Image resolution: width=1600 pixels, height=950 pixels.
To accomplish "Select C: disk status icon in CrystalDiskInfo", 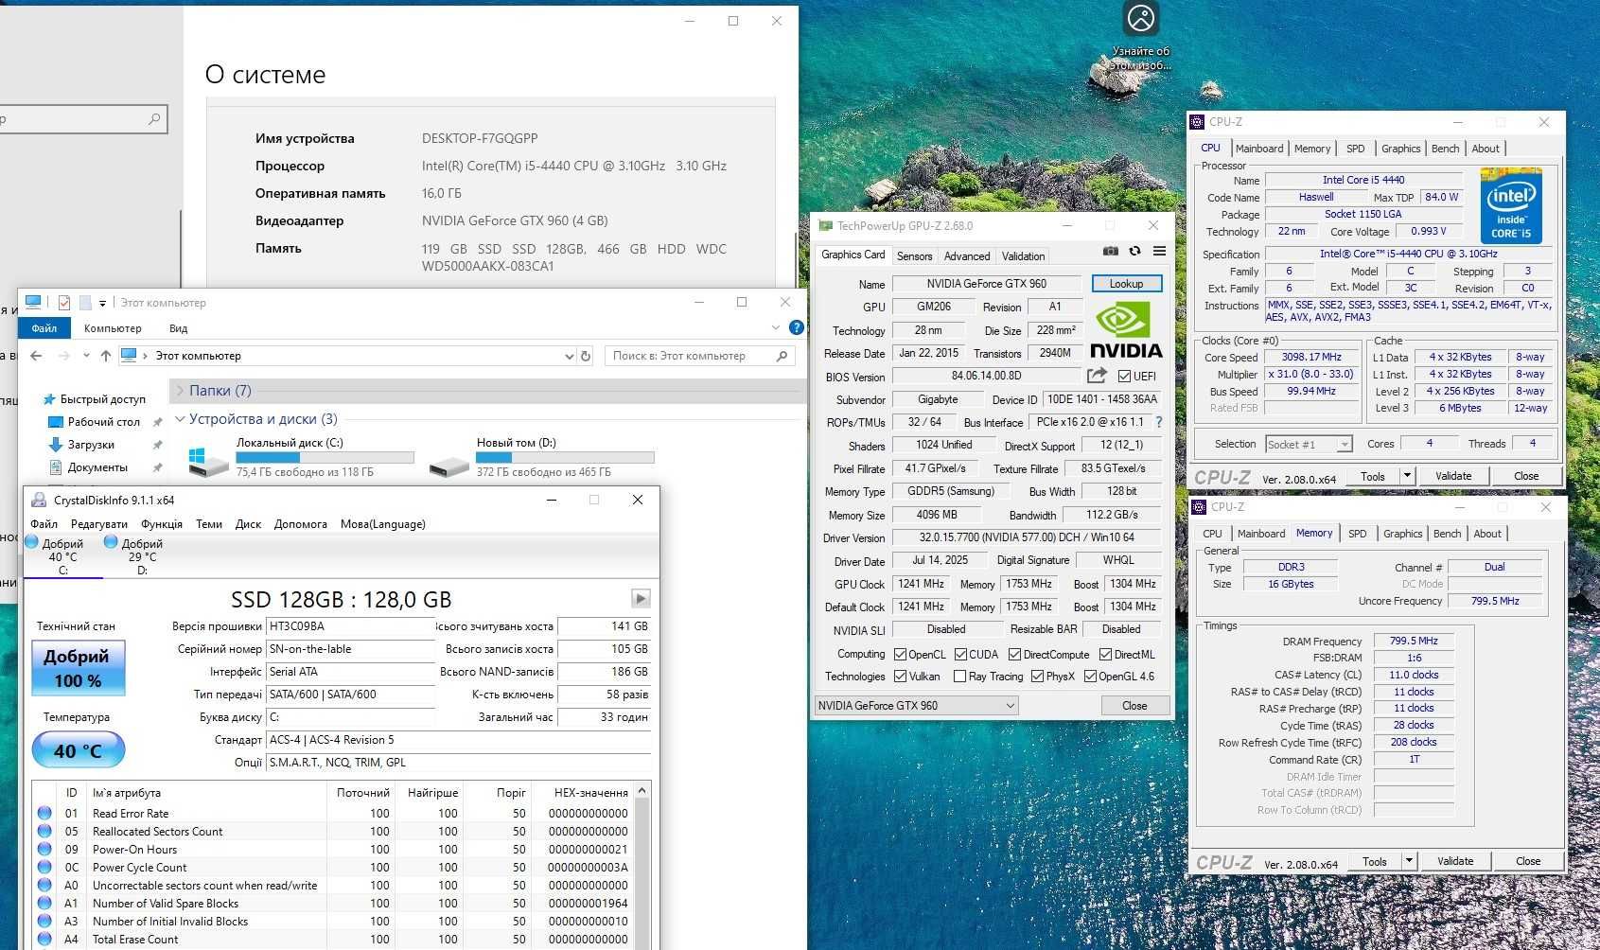I will pyautogui.click(x=31, y=542).
